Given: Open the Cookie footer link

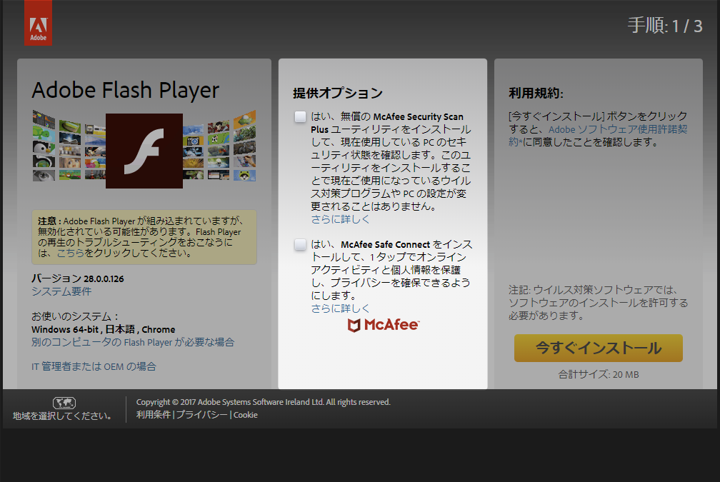Looking at the screenshot, I should [x=246, y=415].
